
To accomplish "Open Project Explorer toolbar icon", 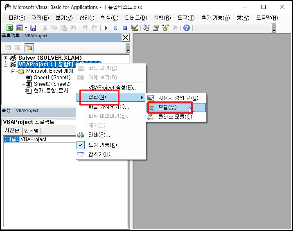I will coord(146,28).
